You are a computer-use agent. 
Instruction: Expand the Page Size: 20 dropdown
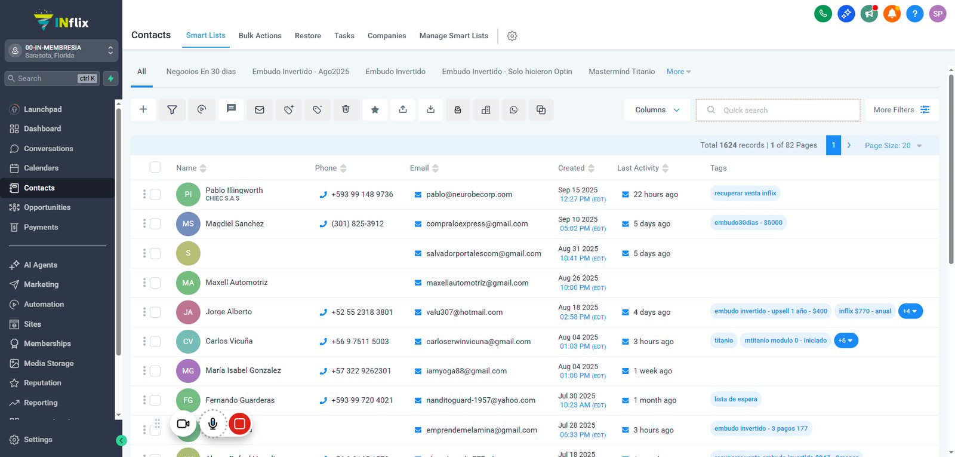(x=893, y=145)
